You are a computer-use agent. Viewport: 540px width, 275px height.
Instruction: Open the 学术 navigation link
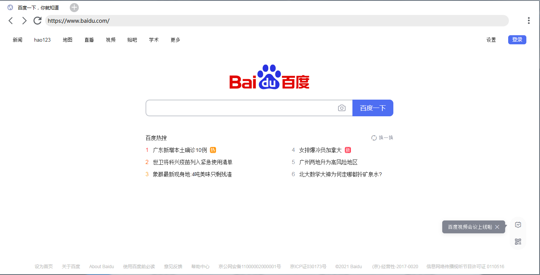(154, 40)
